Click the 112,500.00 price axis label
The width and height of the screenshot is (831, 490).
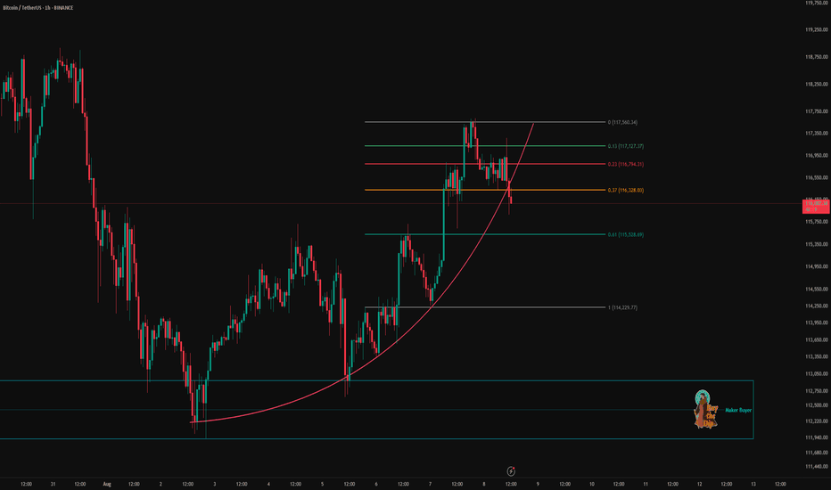coord(817,405)
